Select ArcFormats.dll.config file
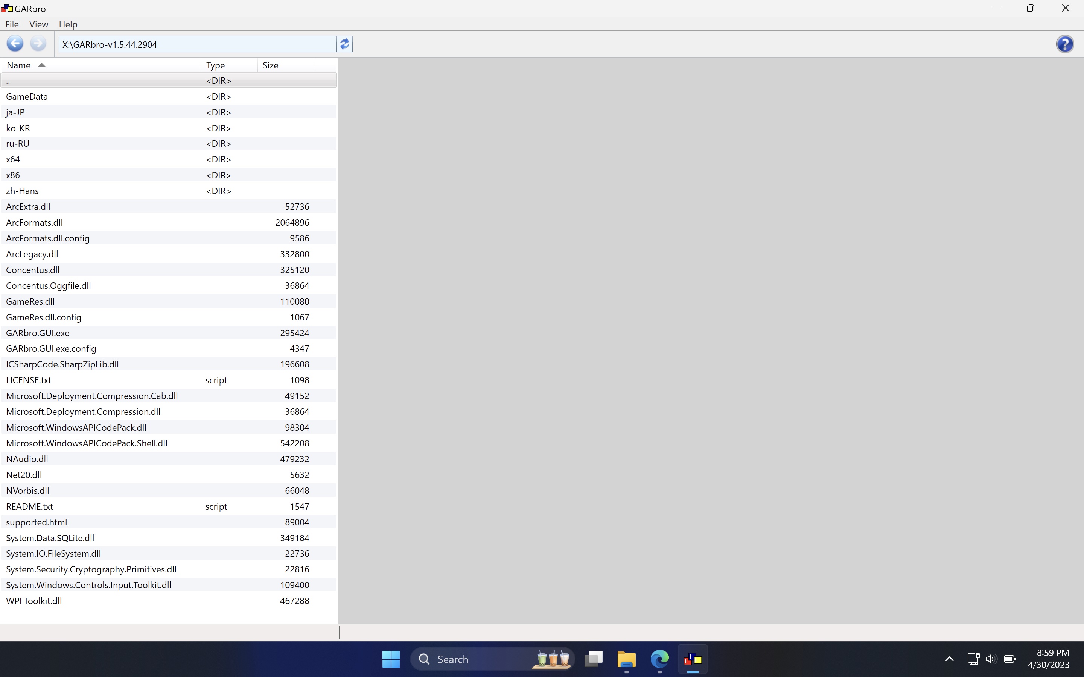 pyautogui.click(x=168, y=238)
